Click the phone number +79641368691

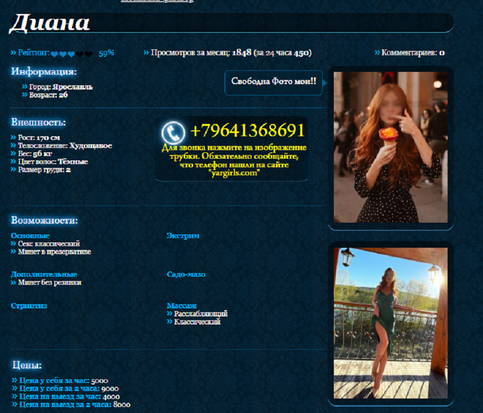[247, 130]
